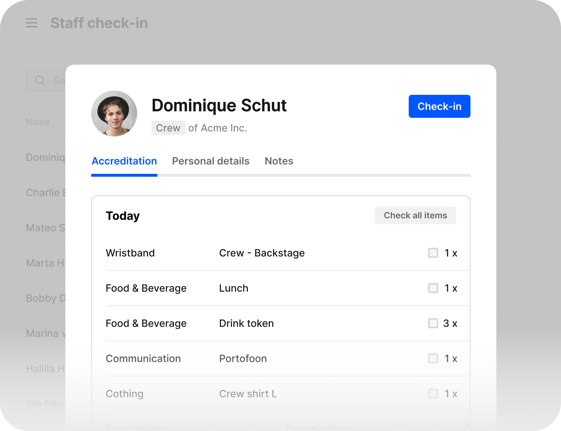
Task: Click the Crew role badge
Action: click(168, 128)
